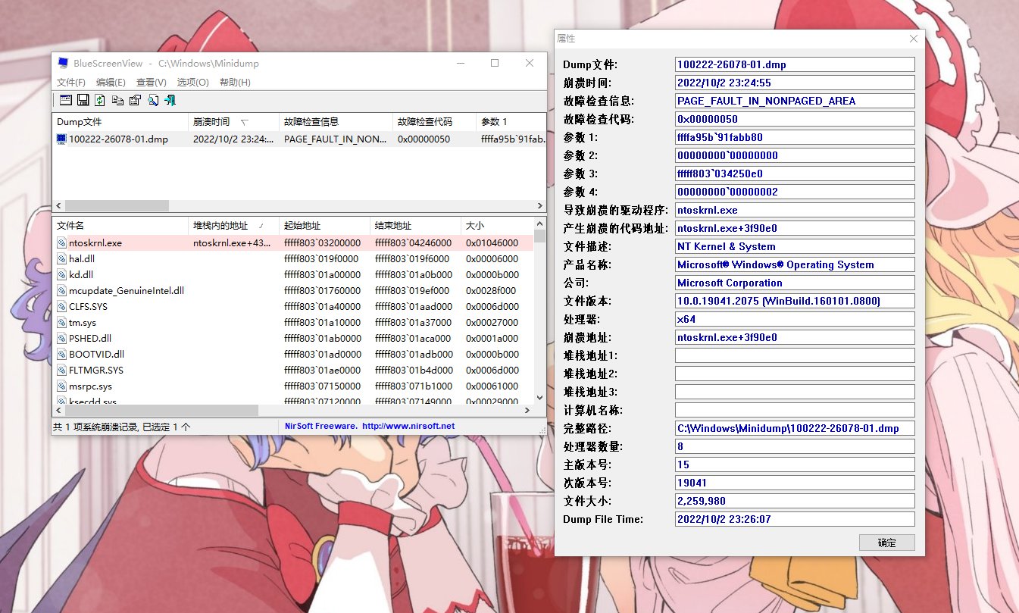Click the 参数 1 field ffffa95b`91fabb80
The height and width of the screenshot is (613, 1019).
tap(795, 137)
